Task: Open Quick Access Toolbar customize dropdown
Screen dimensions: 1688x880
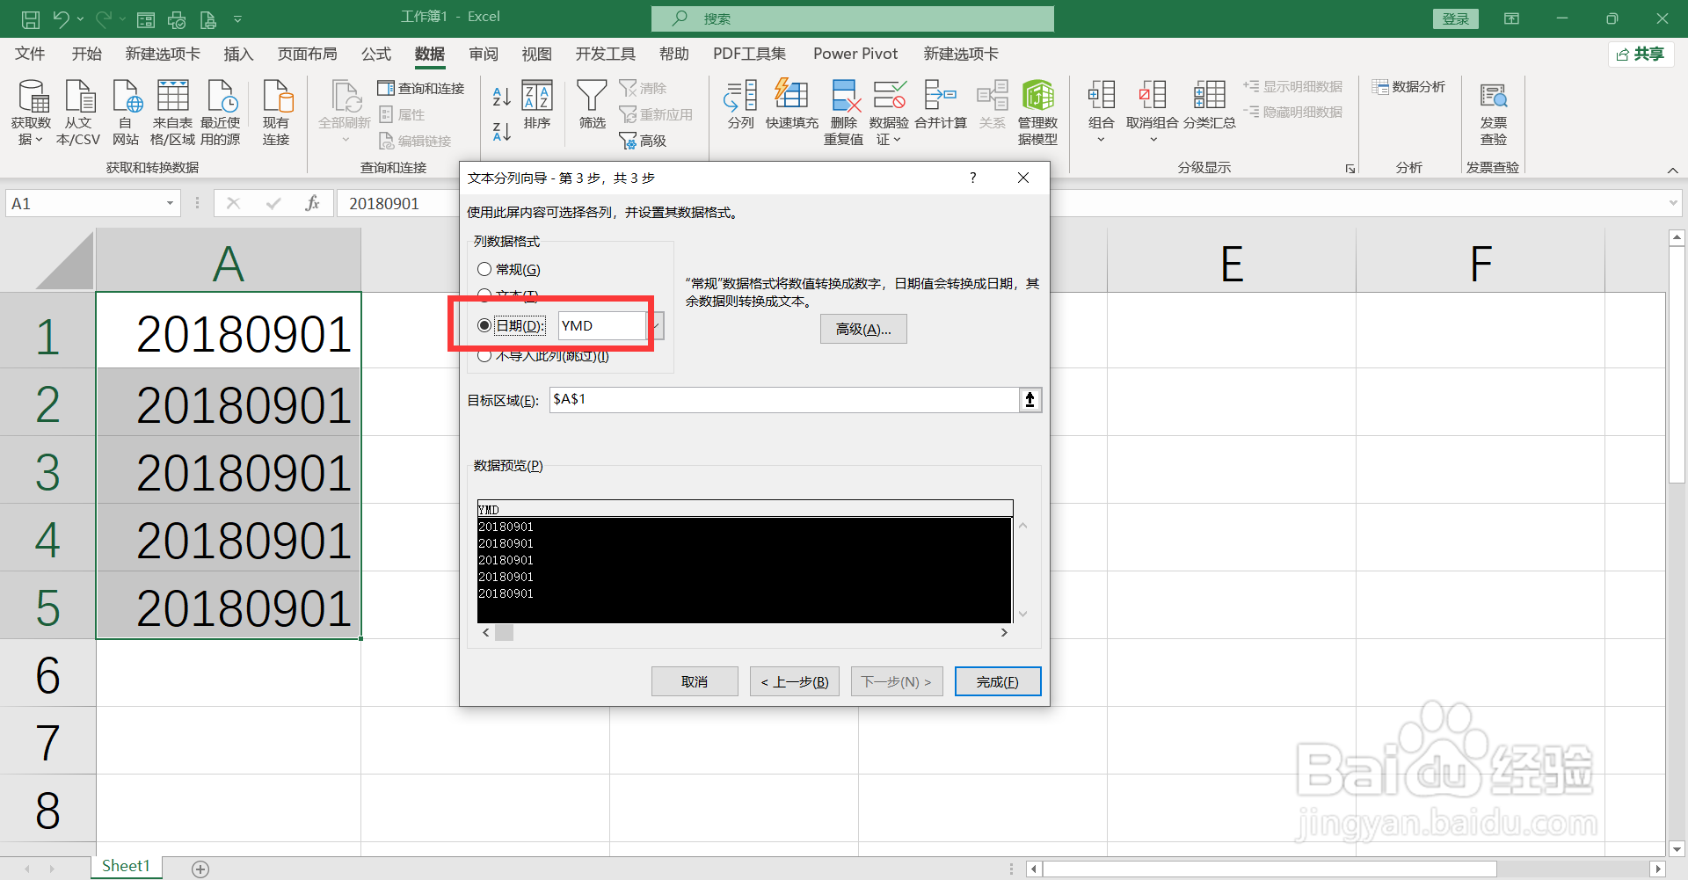Action: pyautogui.click(x=237, y=18)
